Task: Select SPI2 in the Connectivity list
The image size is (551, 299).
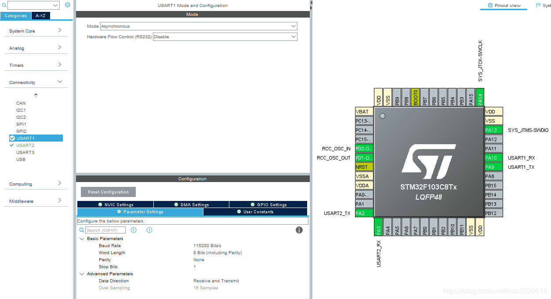Action: [x=21, y=131]
